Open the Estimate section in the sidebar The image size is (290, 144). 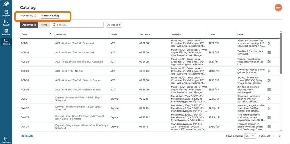(x=6, y=32)
